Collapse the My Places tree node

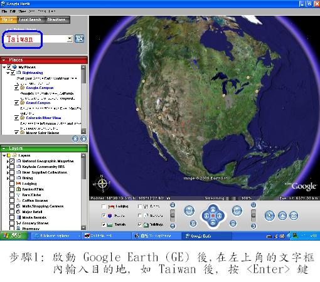click(4, 67)
